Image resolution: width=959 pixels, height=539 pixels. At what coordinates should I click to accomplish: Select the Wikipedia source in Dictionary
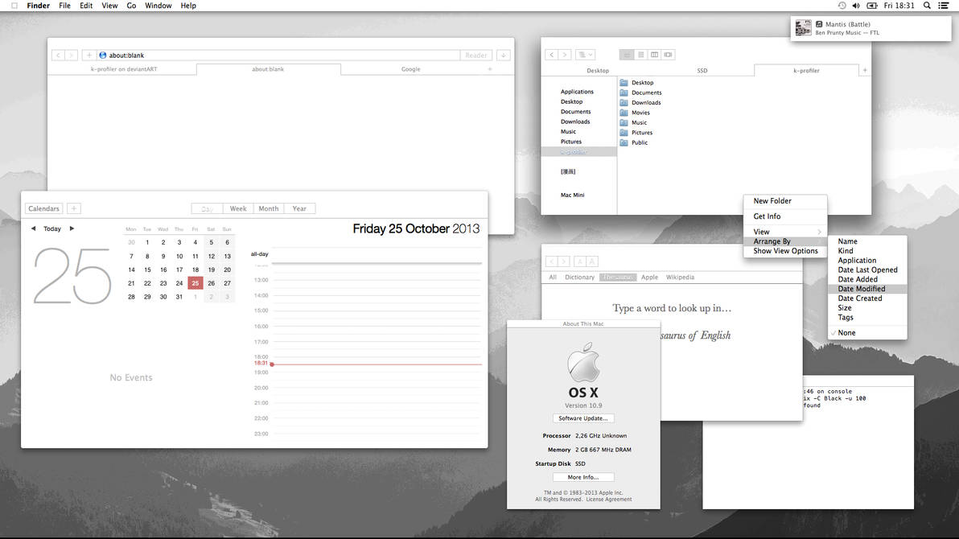[x=680, y=278]
